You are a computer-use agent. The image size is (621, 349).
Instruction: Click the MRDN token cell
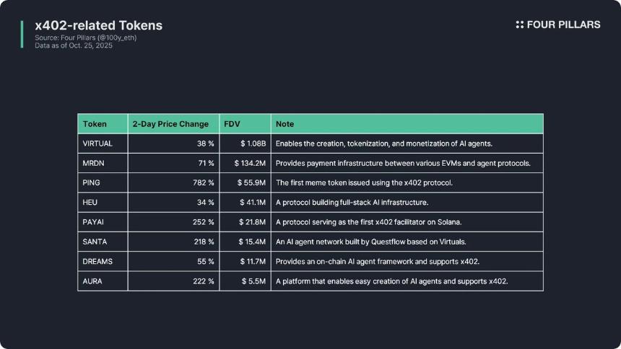coord(95,164)
